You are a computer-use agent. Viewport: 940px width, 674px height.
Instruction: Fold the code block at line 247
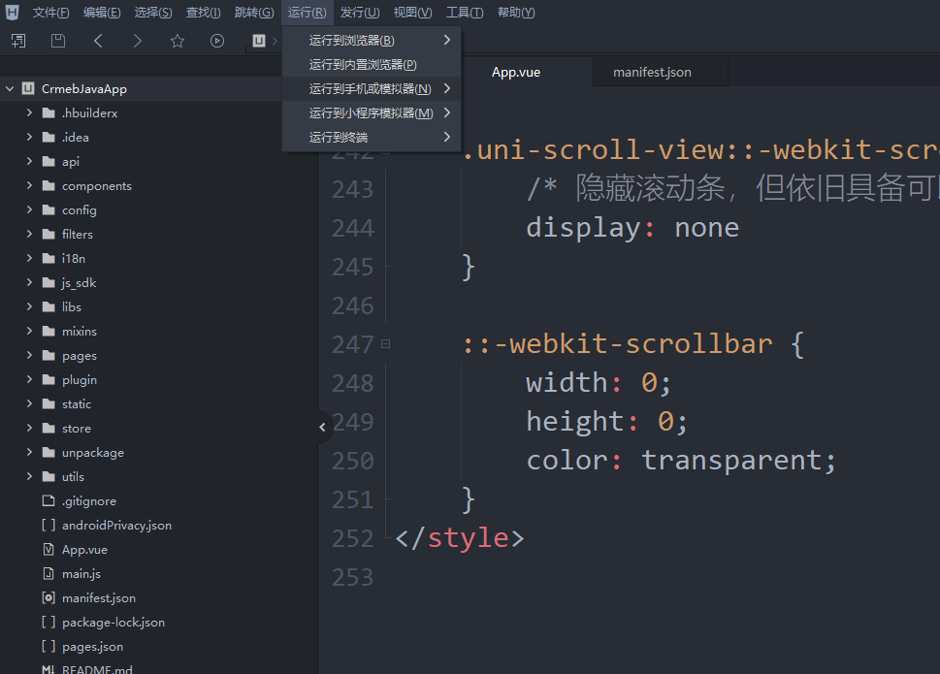386,344
